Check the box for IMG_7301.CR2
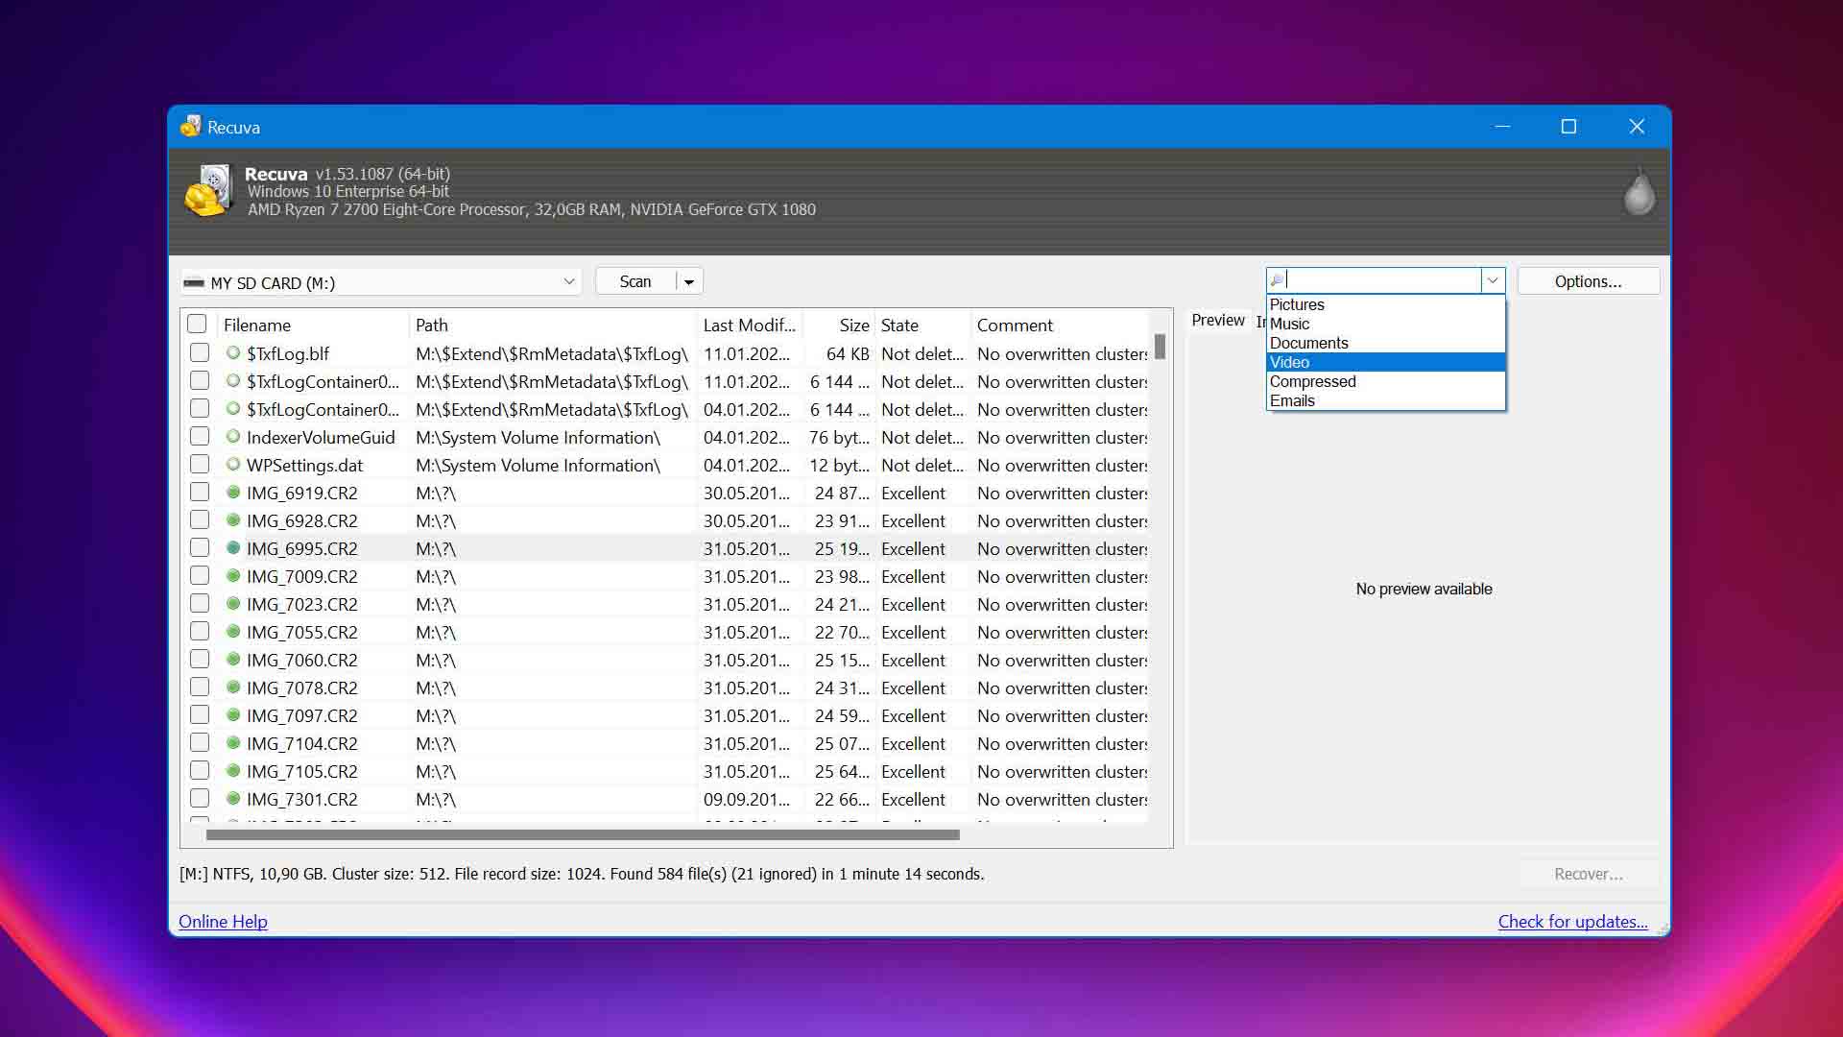 click(200, 798)
